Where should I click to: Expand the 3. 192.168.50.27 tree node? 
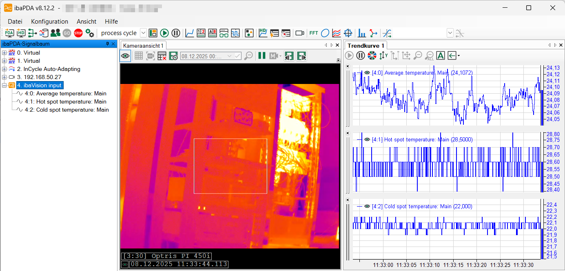pos(4,77)
